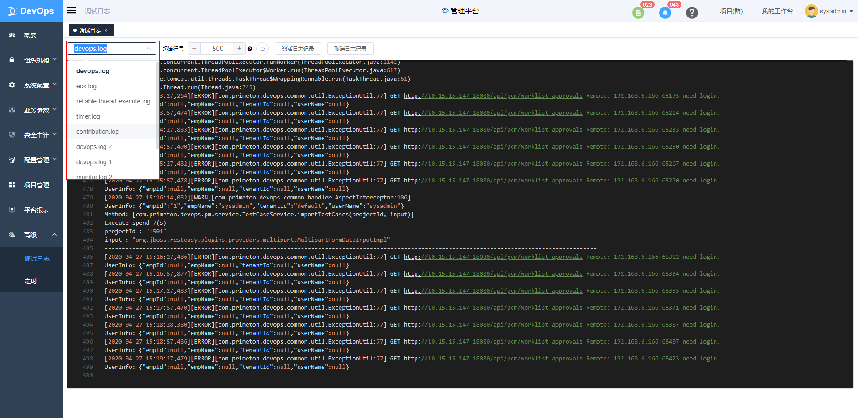Click the DevOps logo icon
Viewport: 858px width, 418px height.
(x=12, y=11)
